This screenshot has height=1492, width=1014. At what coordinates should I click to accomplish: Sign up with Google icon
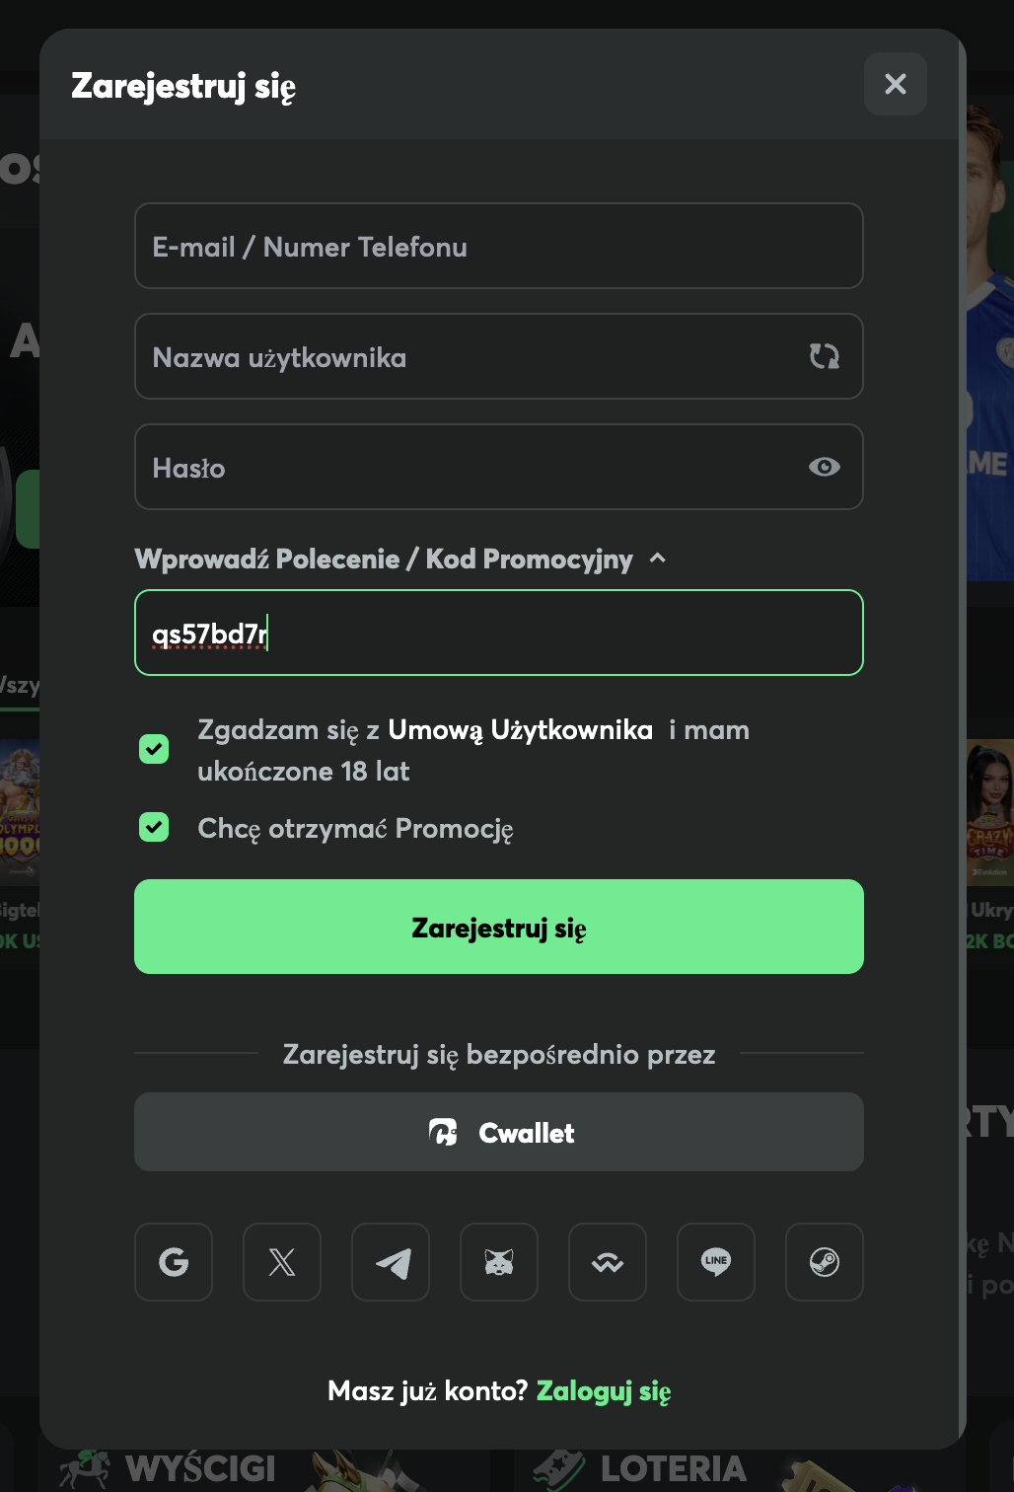tap(174, 1262)
